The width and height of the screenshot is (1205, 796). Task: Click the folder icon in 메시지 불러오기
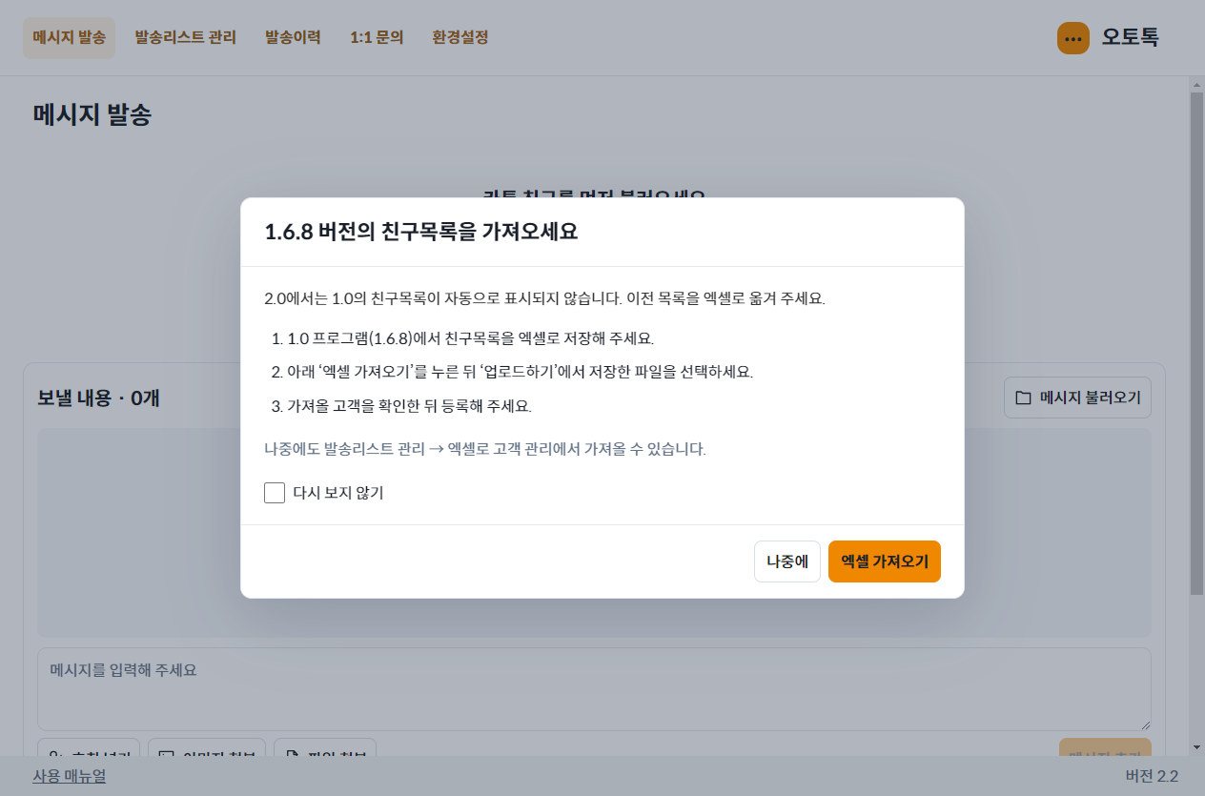(1023, 398)
